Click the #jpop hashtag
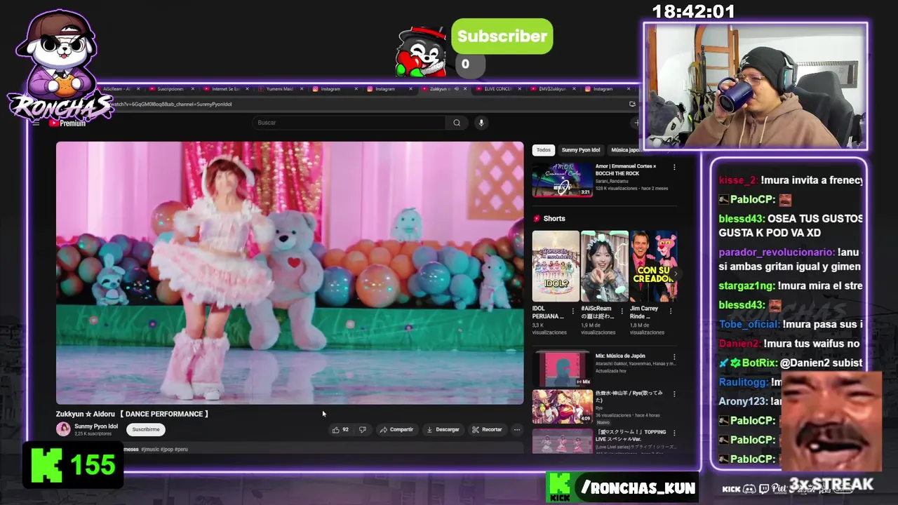Screen dimensions: 898x505 (166, 449)
